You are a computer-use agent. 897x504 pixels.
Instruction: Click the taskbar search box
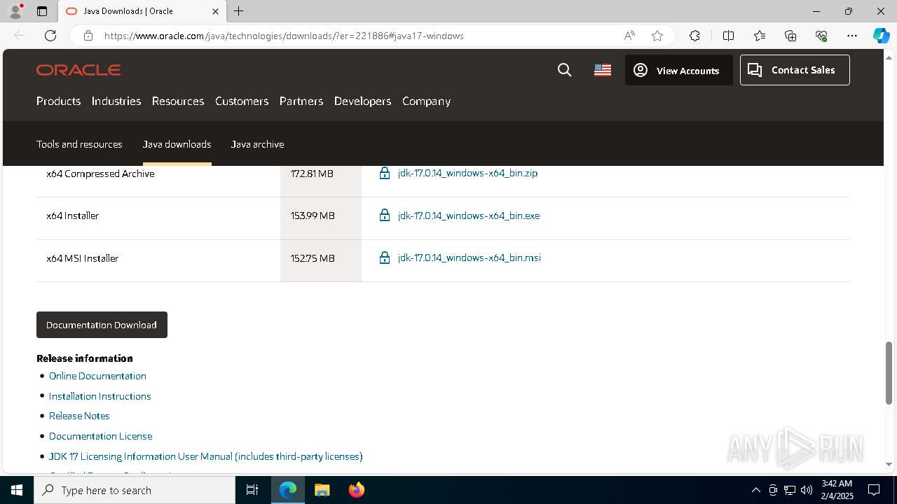pyautogui.click(x=135, y=490)
